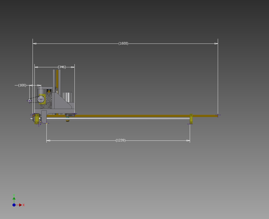Image resolution: width=269 pixels, height=219 pixels.
Task: Select the left yellow shaft end bracket
Action: [x=37, y=118]
